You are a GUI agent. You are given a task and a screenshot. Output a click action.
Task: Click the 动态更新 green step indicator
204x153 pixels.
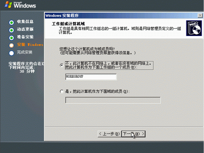pos(11,30)
